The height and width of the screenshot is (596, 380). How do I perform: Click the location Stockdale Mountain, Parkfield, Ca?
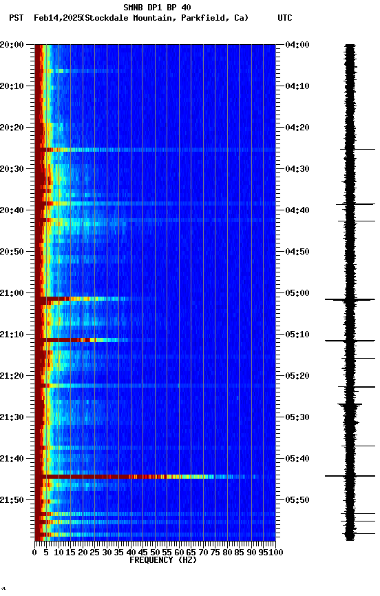pyautogui.click(x=165, y=18)
